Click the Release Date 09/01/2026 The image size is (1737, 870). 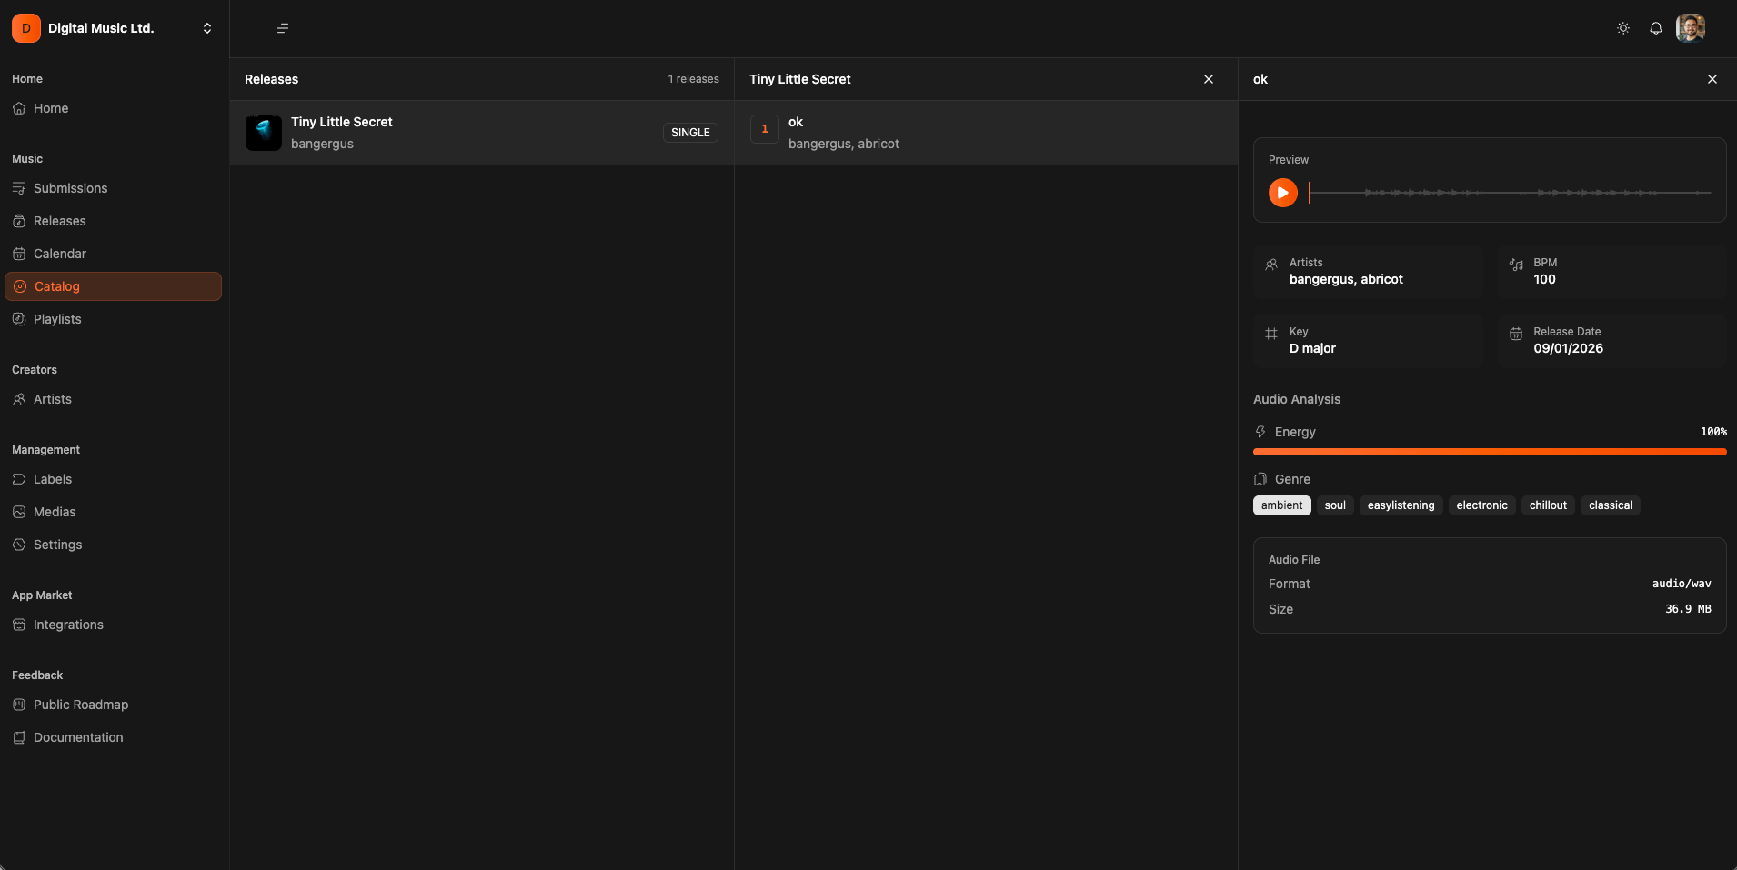pyautogui.click(x=1568, y=349)
